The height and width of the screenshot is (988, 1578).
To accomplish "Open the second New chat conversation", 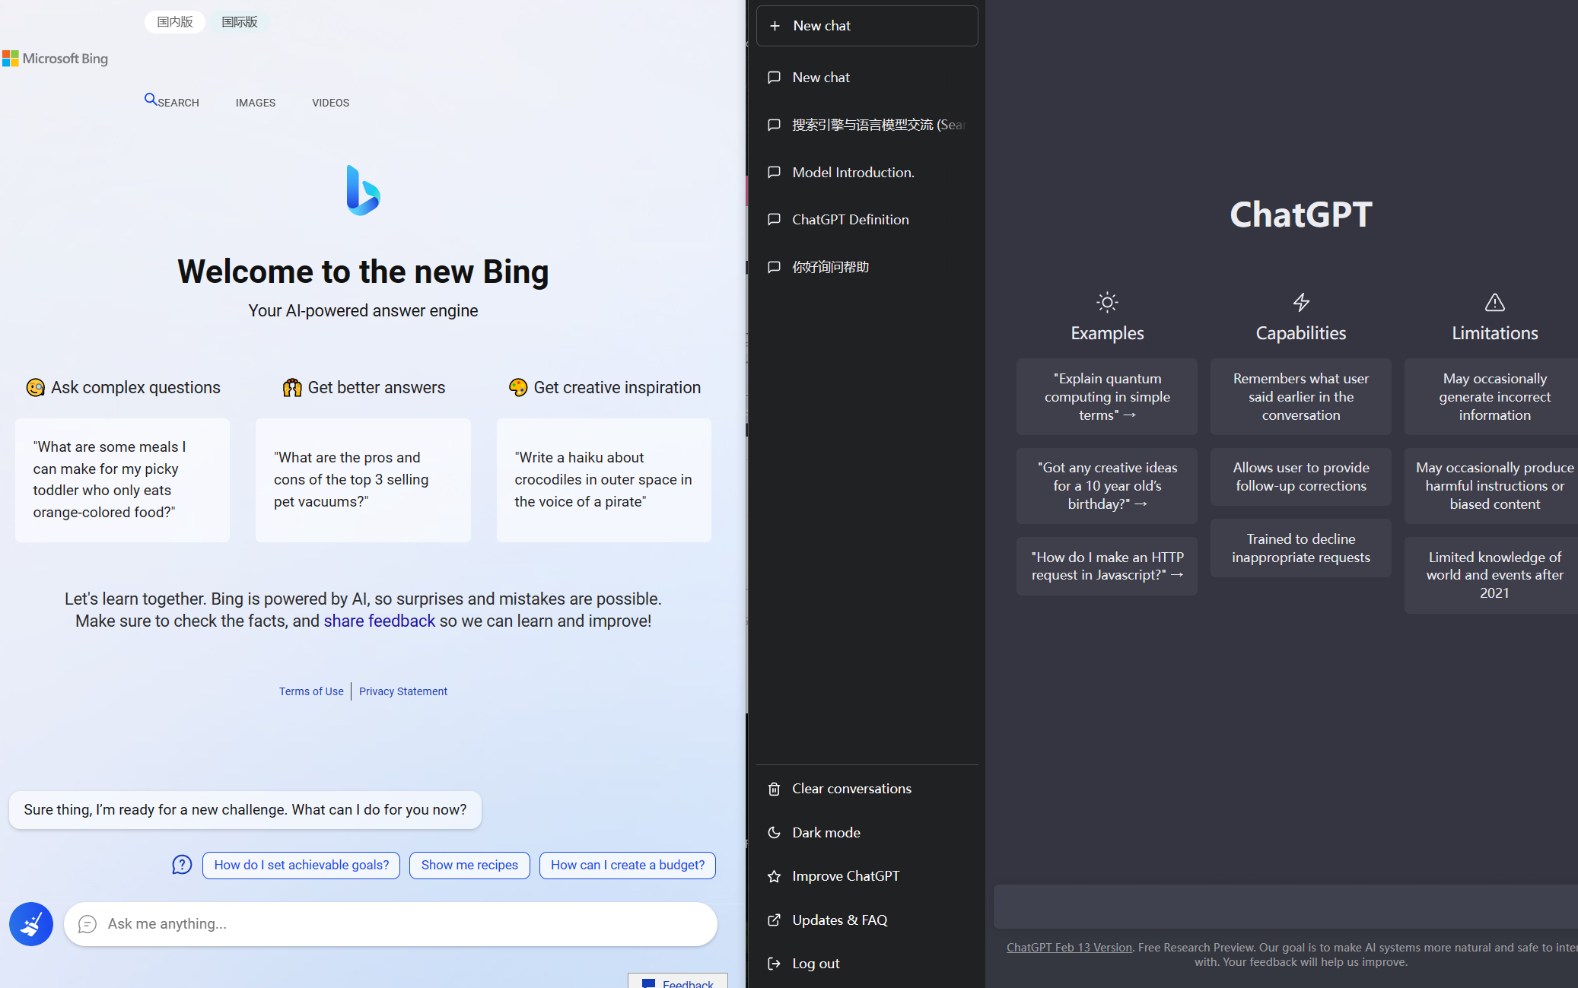I will coord(867,78).
